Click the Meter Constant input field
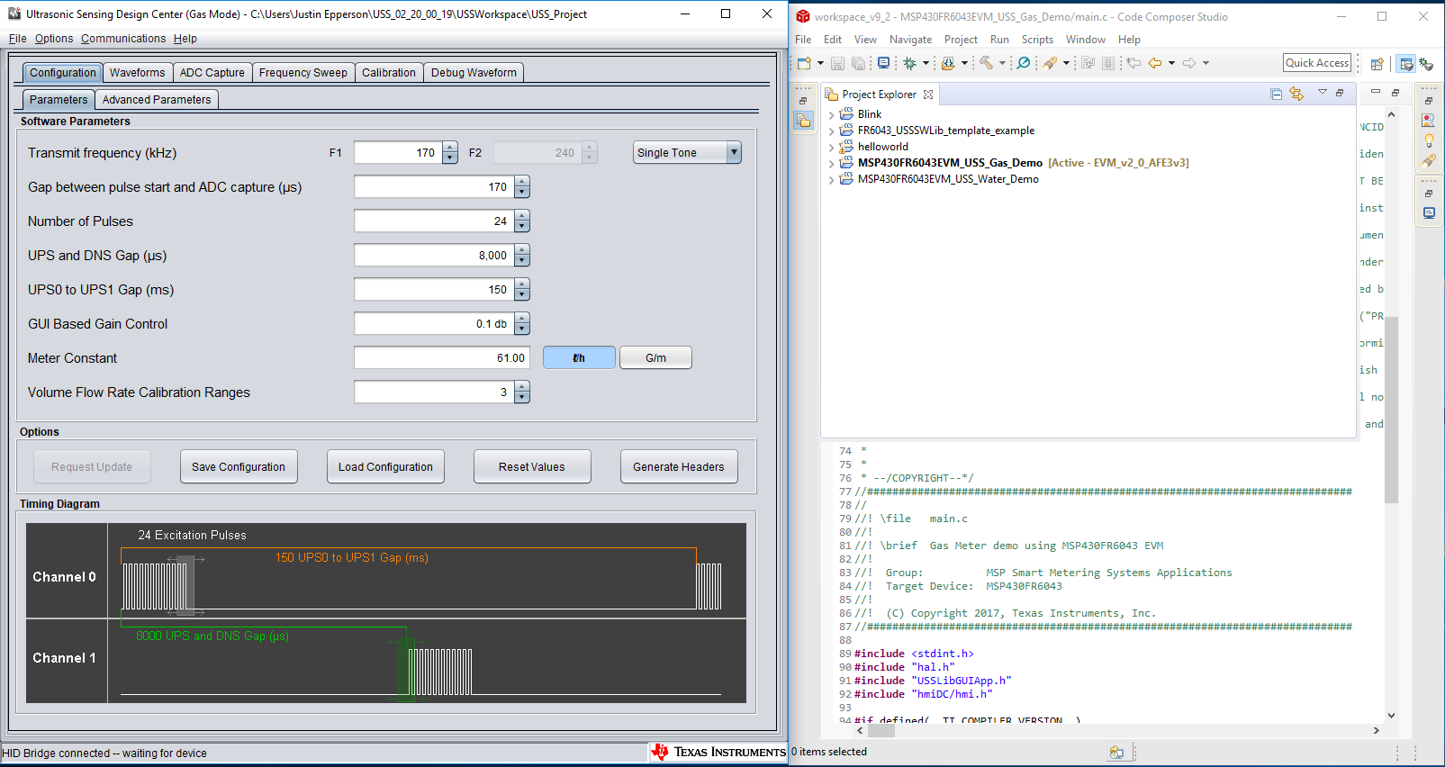 click(x=441, y=358)
